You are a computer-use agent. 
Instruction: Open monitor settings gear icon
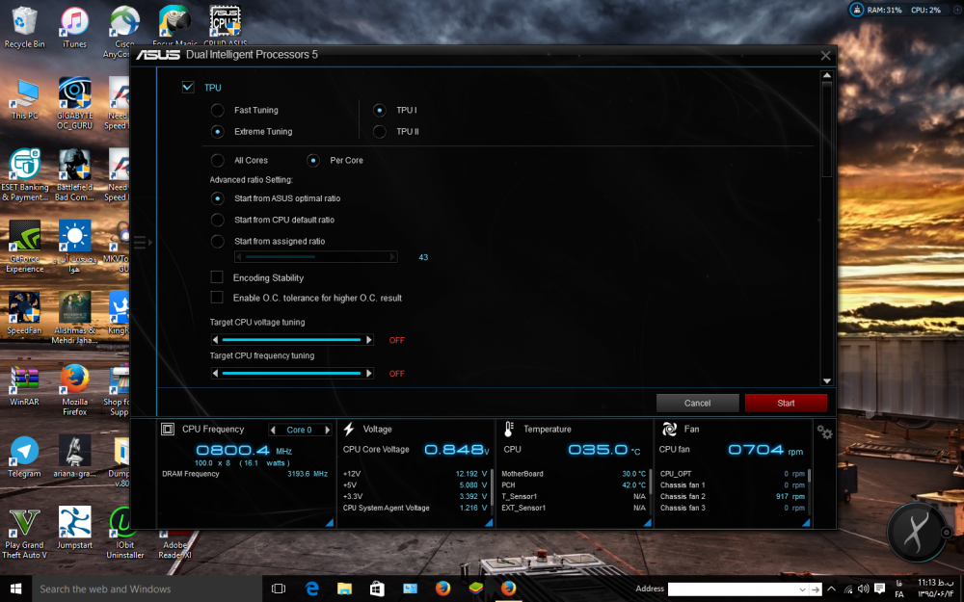[824, 432]
